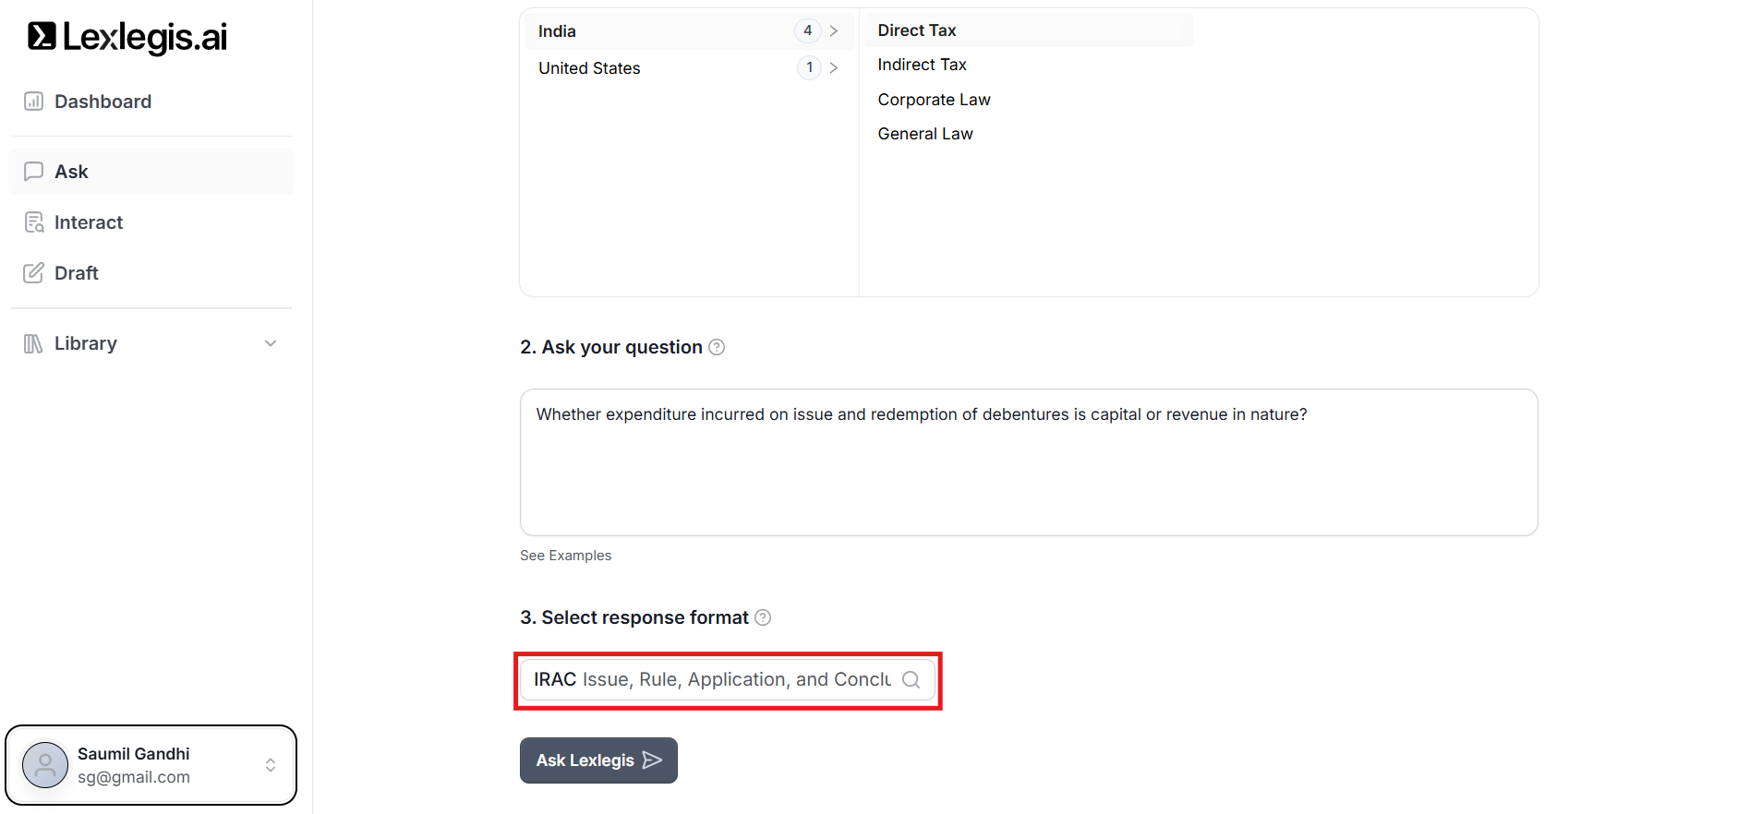Choose General Law category
This screenshot has height=814, width=1738.
point(925,134)
